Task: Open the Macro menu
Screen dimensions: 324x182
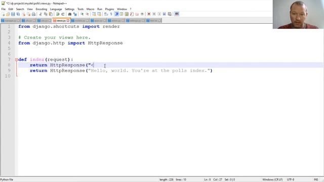Action: click(x=90, y=9)
